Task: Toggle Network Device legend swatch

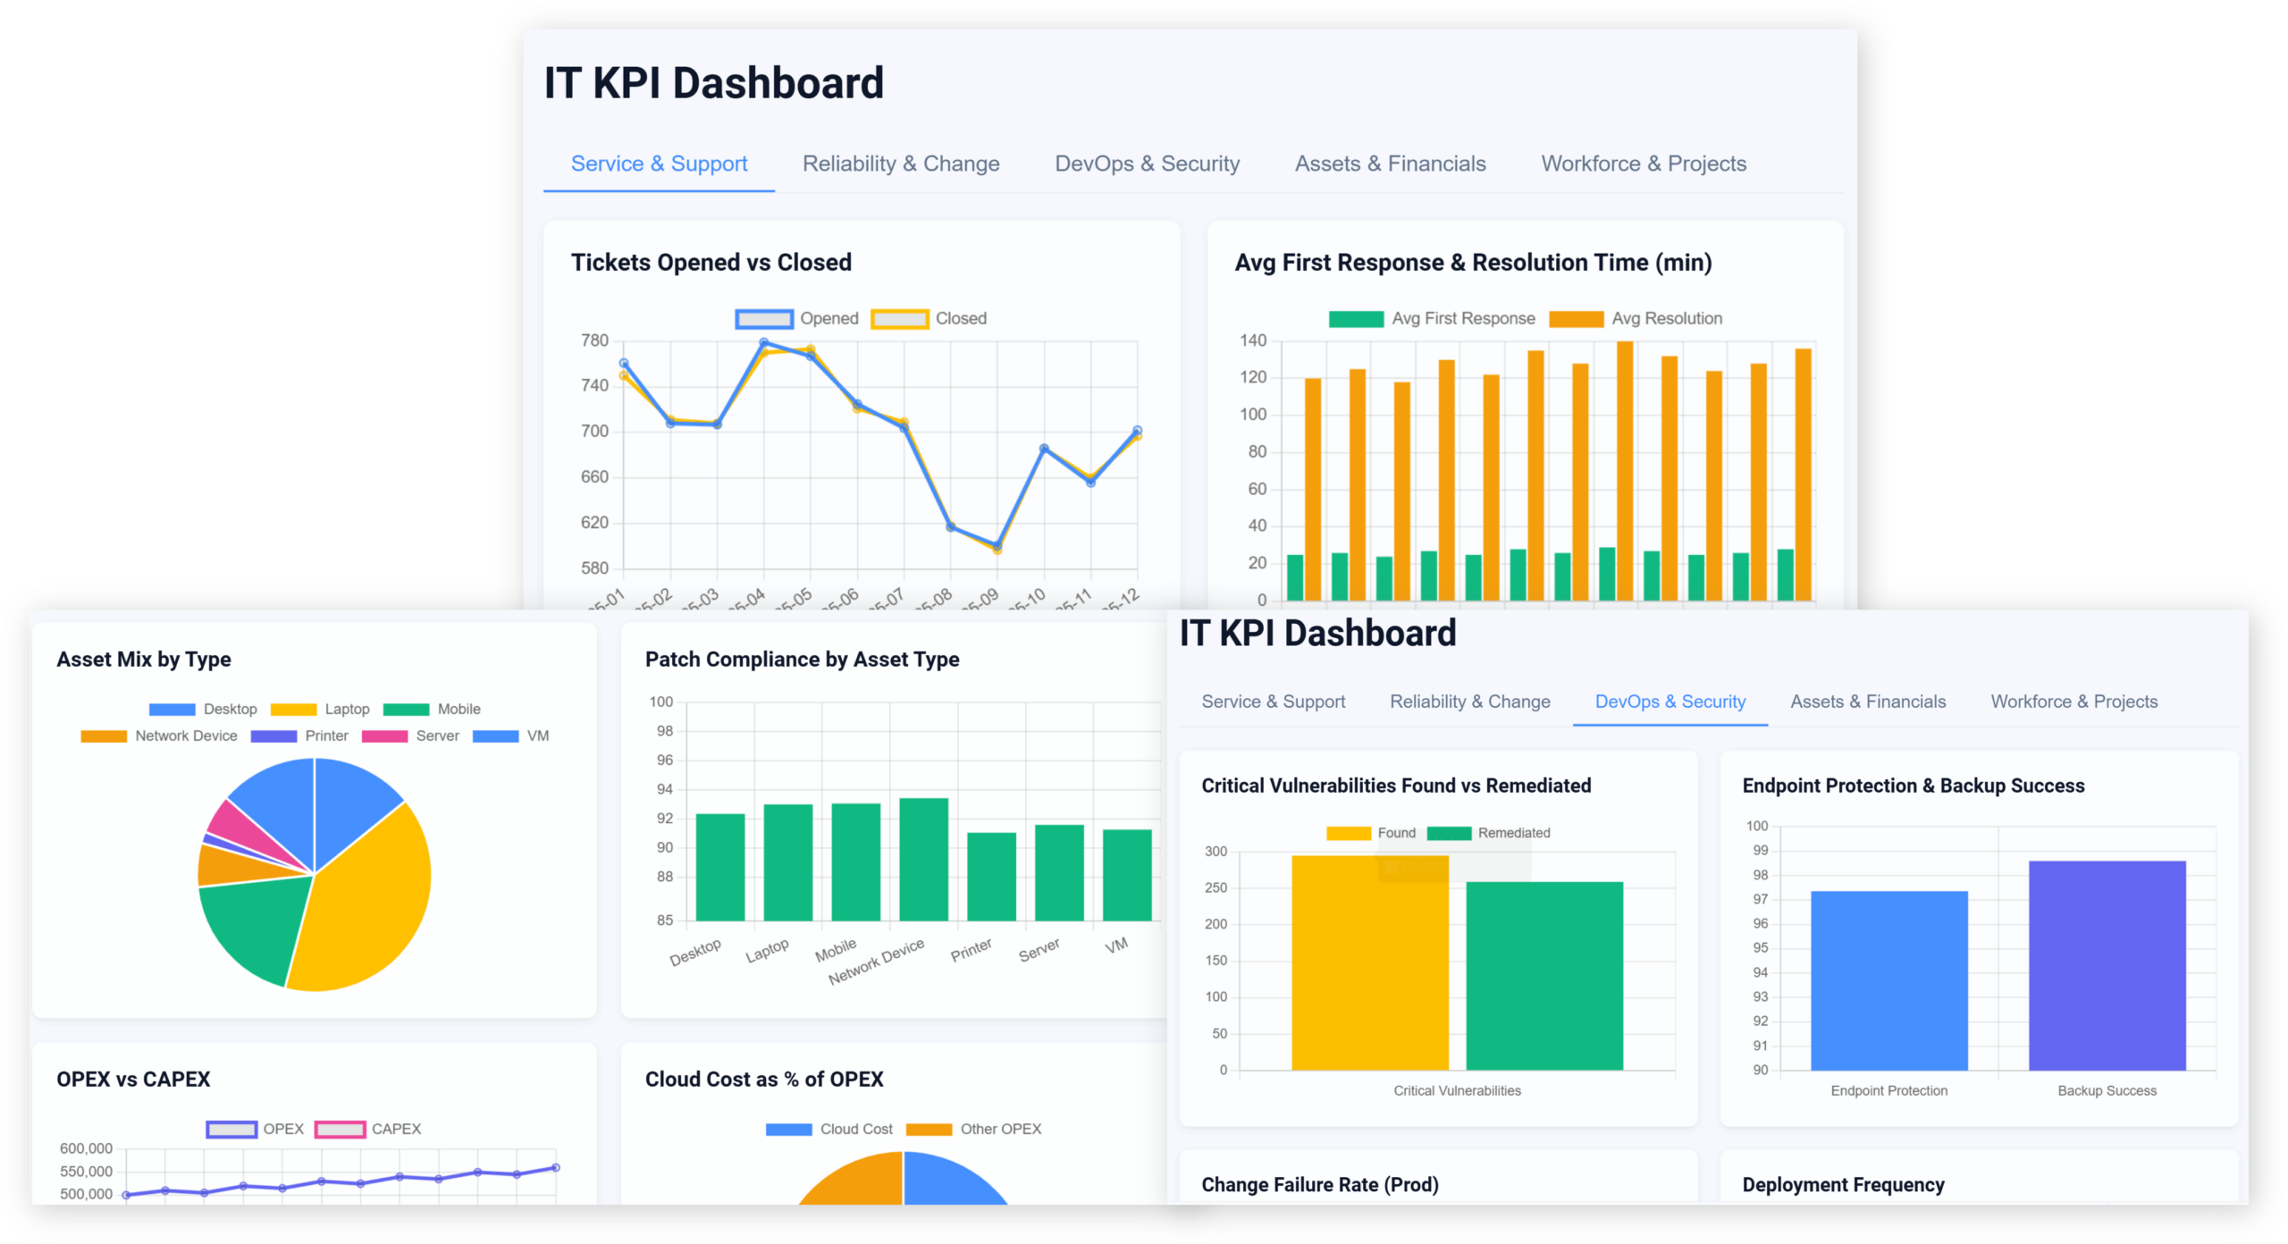Action: 104,735
